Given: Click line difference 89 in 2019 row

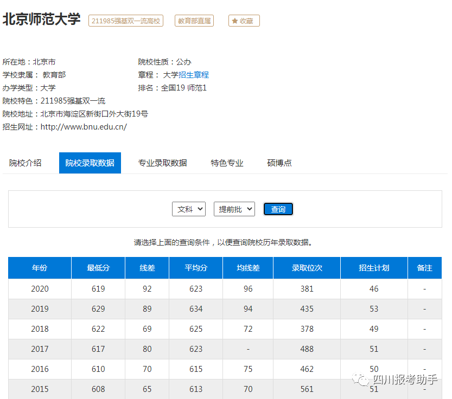Looking at the screenshot, I should (x=147, y=309).
